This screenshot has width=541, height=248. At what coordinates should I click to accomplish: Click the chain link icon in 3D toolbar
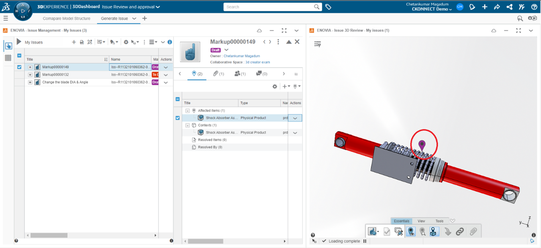point(460,232)
